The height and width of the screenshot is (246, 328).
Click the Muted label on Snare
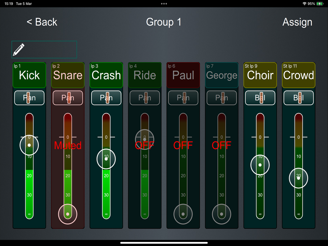click(68, 145)
